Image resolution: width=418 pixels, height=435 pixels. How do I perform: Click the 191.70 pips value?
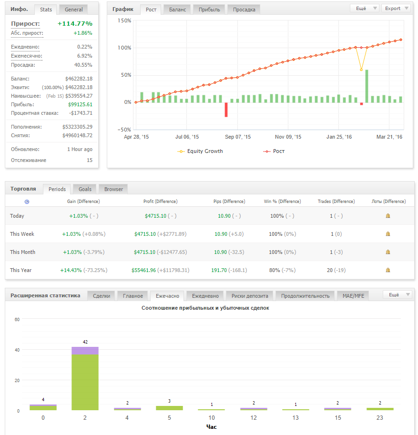click(x=219, y=270)
